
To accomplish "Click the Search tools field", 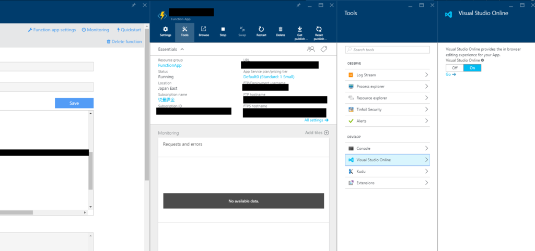I will pyautogui.click(x=387, y=50).
